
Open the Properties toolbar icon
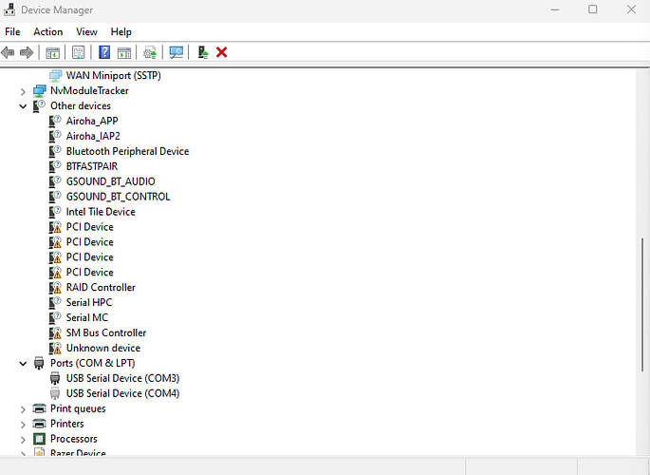pyautogui.click(x=79, y=52)
